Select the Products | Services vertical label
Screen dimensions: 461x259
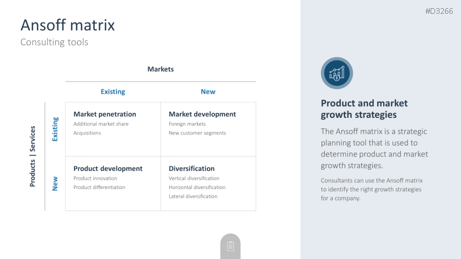click(x=33, y=156)
